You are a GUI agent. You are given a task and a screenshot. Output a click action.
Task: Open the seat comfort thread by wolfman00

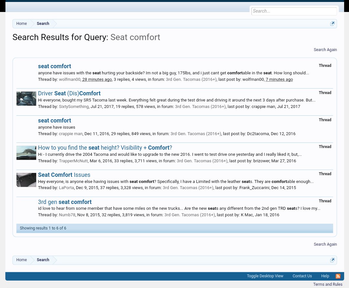55,66
